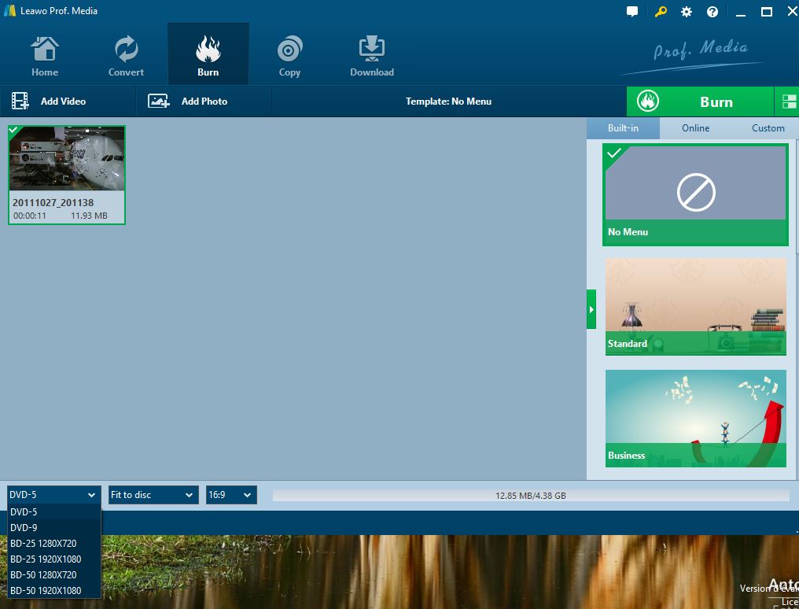Switch to Custom templates tab

pyautogui.click(x=768, y=128)
